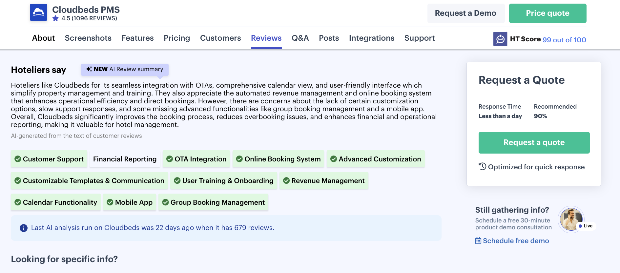Click the AI sparkle icon in summary badge
The height and width of the screenshot is (273, 620).
click(x=89, y=69)
